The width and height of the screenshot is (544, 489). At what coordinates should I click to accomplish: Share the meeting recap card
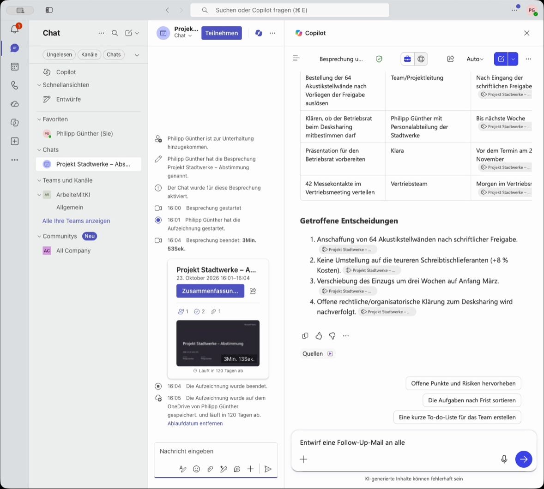(x=253, y=291)
